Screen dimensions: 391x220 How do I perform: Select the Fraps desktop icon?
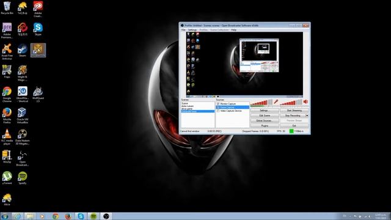pyautogui.click(x=7, y=72)
